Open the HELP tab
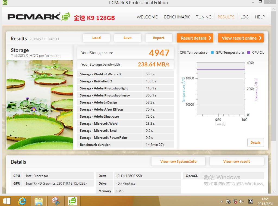Screen dimensions: 278x206 pyautogui.click(x=260, y=17)
